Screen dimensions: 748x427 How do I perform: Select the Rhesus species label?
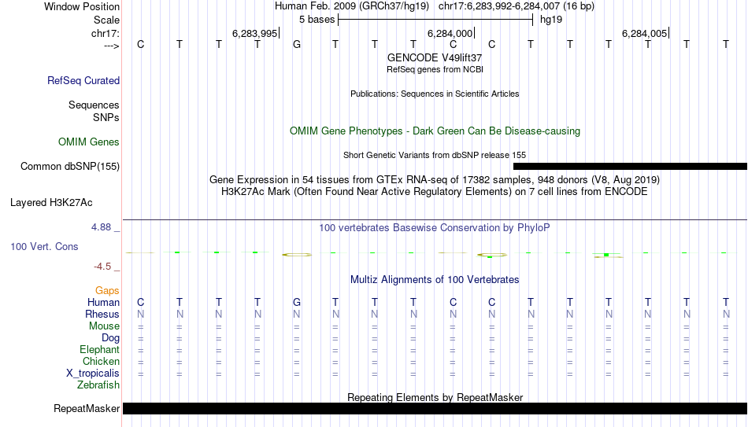coord(102,314)
